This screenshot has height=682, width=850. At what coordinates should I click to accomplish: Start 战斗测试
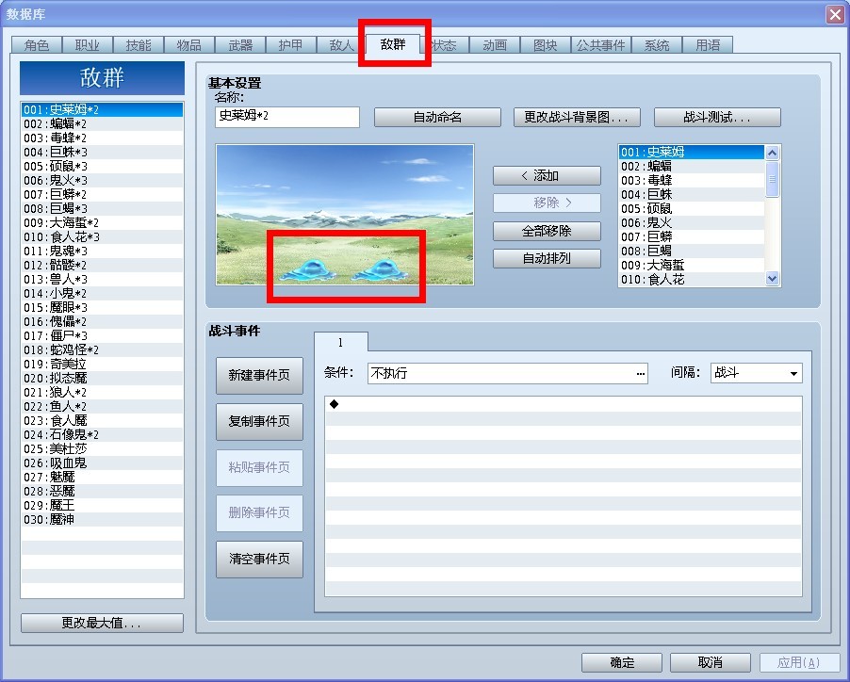point(717,117)
